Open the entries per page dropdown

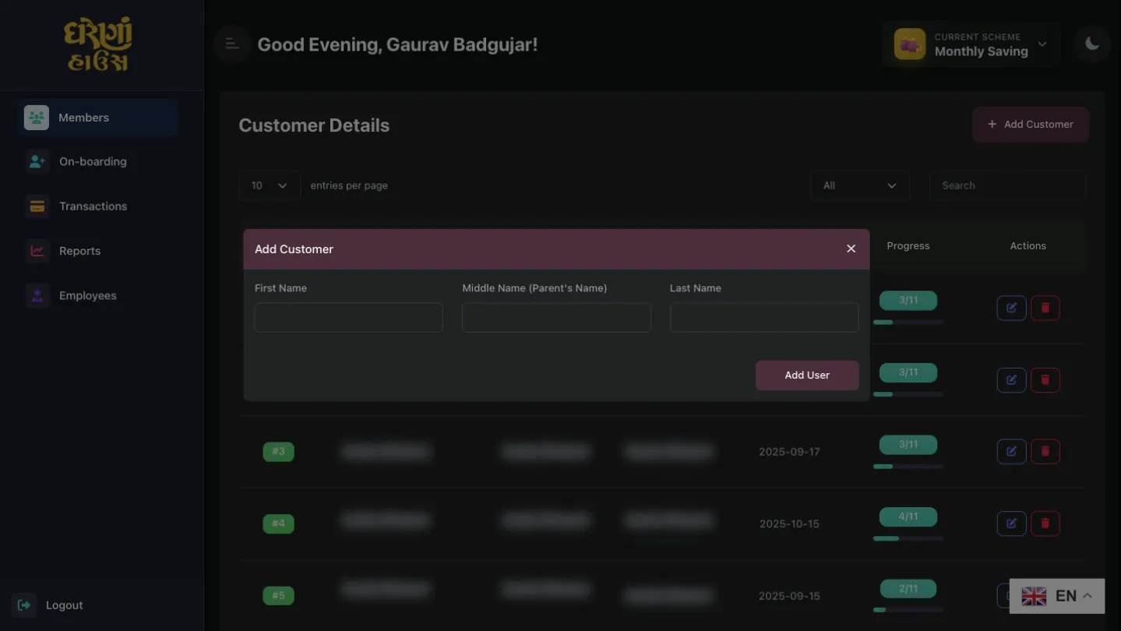tap(270, 186)
